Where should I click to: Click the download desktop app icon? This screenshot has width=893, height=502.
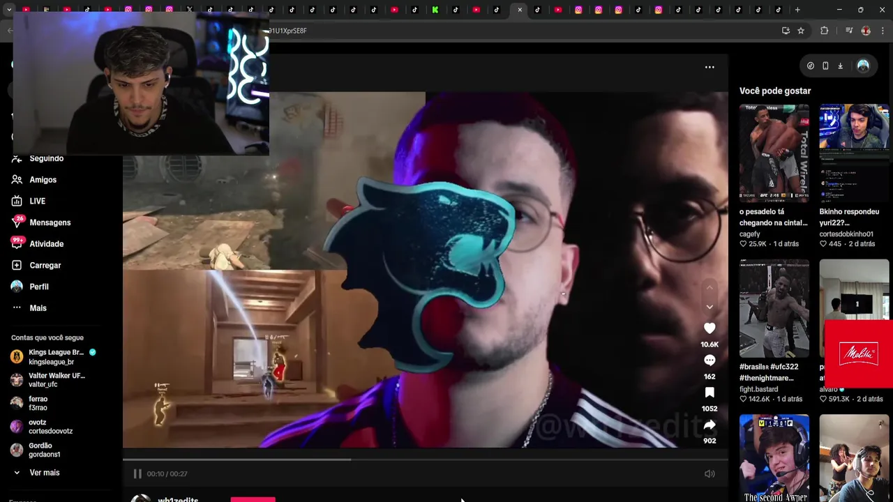(x=840, y=66)
